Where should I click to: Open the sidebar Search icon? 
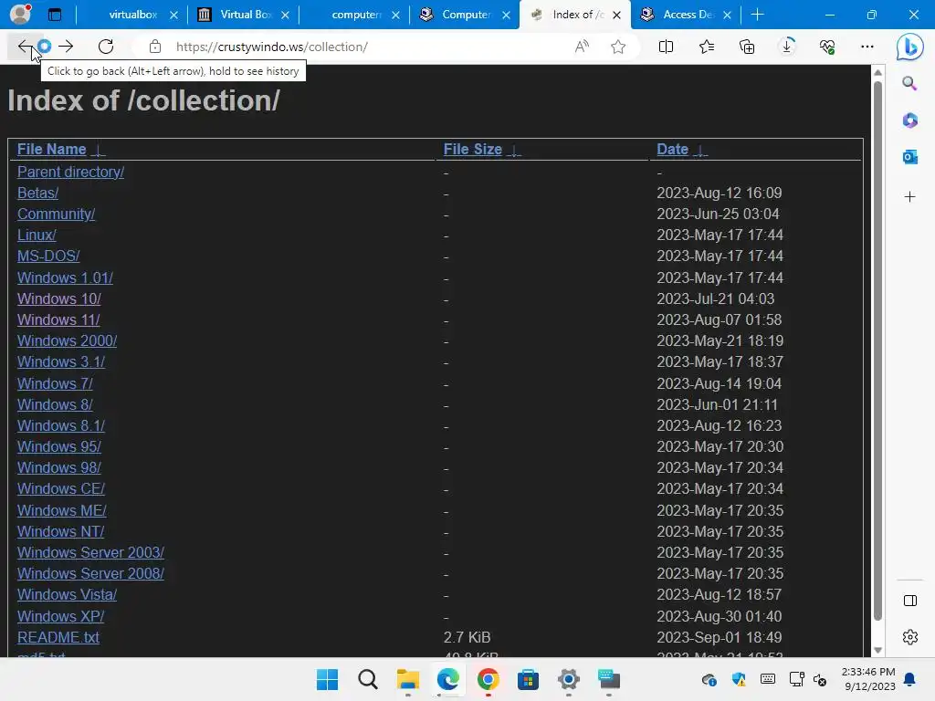click(909, 83)
